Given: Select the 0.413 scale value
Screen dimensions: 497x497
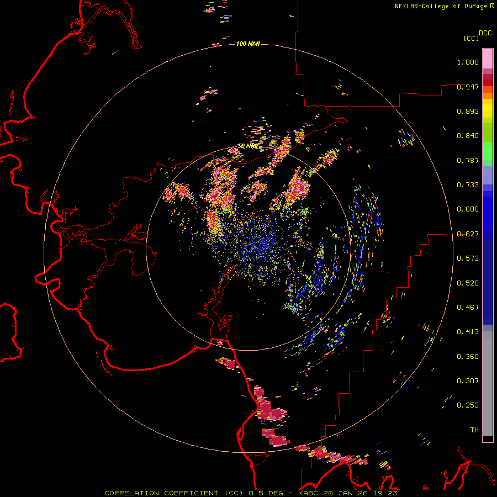Looking at the screenshot, I should (x=468, y=332).
